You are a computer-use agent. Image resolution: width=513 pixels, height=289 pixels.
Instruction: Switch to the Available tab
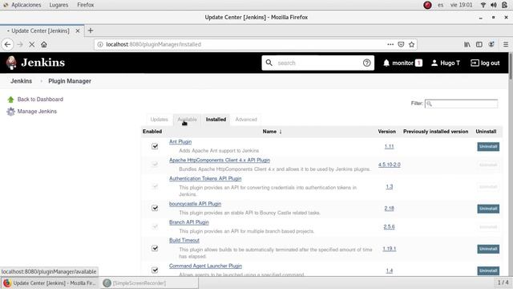(187, 120)
